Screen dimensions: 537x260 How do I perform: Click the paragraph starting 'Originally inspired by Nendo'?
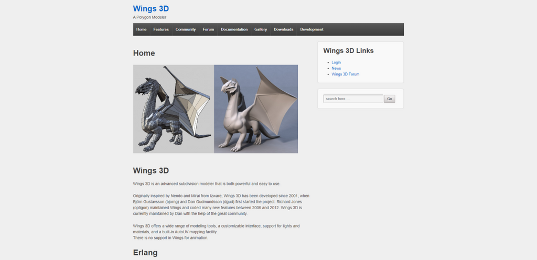click(x=221, y=204)
